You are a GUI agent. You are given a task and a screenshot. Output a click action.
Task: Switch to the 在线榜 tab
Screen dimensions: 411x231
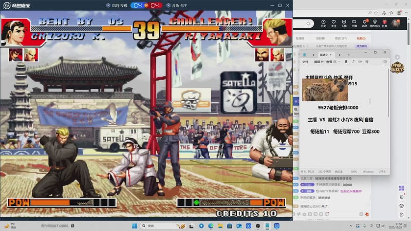tap(300, 38)
